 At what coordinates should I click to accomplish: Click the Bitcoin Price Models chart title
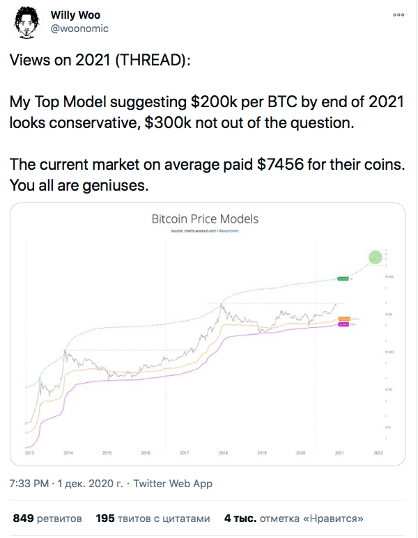205,219
